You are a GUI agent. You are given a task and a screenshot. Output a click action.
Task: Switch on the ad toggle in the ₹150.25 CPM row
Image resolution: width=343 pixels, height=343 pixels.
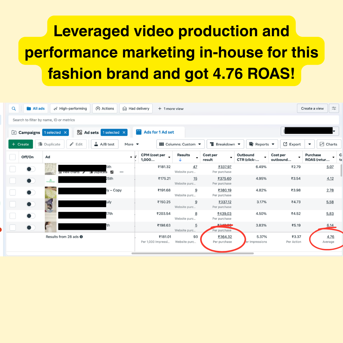(30, 204)
